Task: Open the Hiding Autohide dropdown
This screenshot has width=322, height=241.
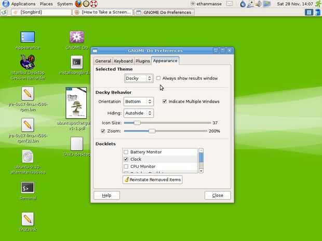Action: tap(139, 113)
